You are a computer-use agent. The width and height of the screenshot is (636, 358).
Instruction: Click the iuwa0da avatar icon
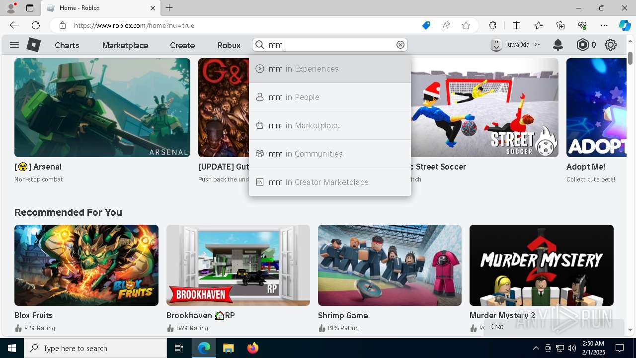pos(496,45)
